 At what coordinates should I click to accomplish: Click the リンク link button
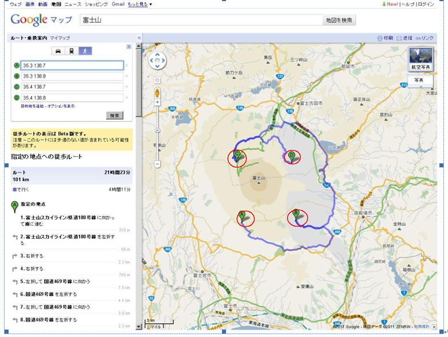425,38
